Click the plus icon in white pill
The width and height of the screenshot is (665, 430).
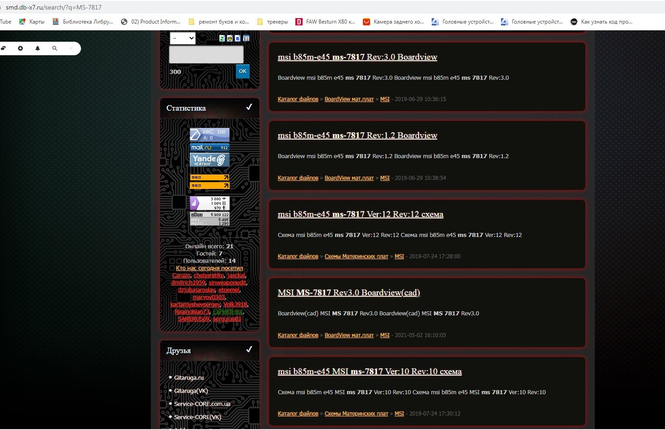[x=20, y=48]
